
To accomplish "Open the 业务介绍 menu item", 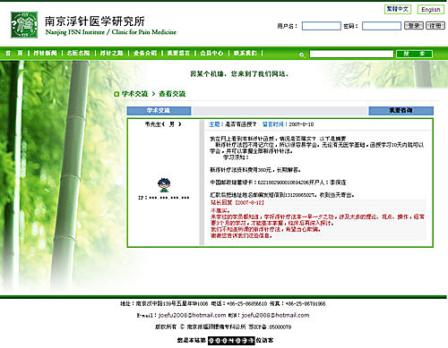I will click(145, 53).
